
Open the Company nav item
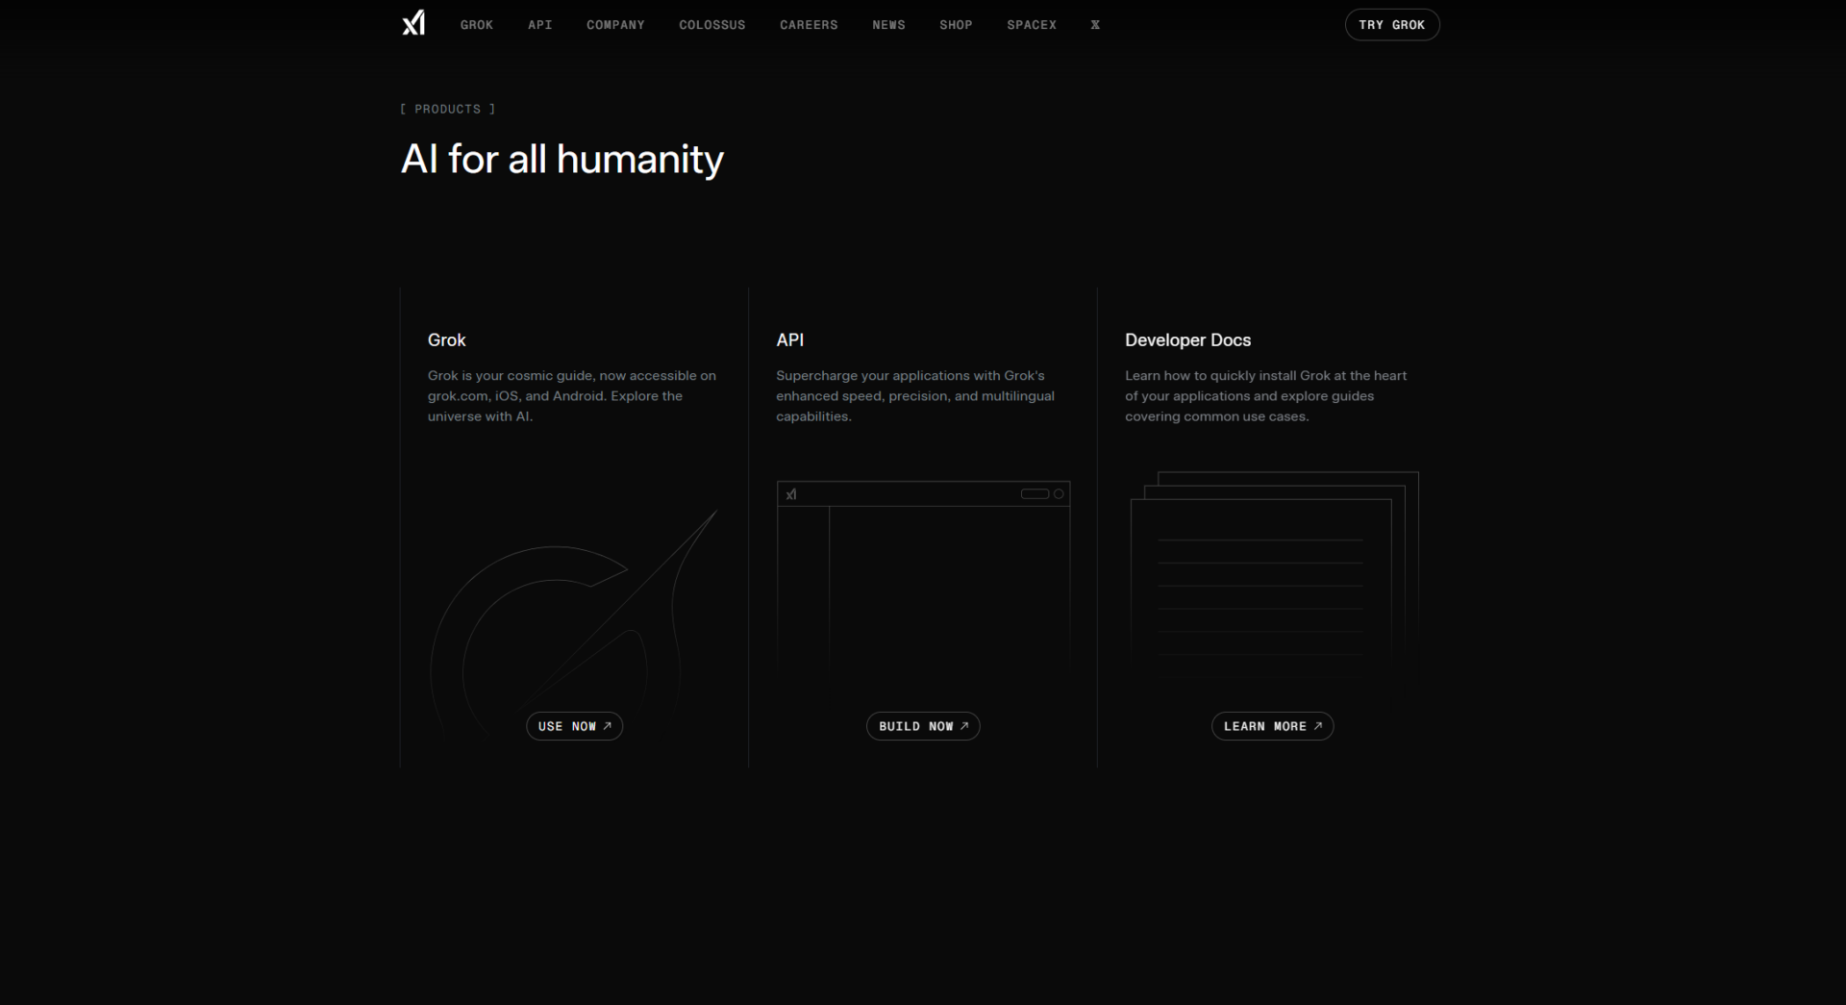(x=615, y=25)
